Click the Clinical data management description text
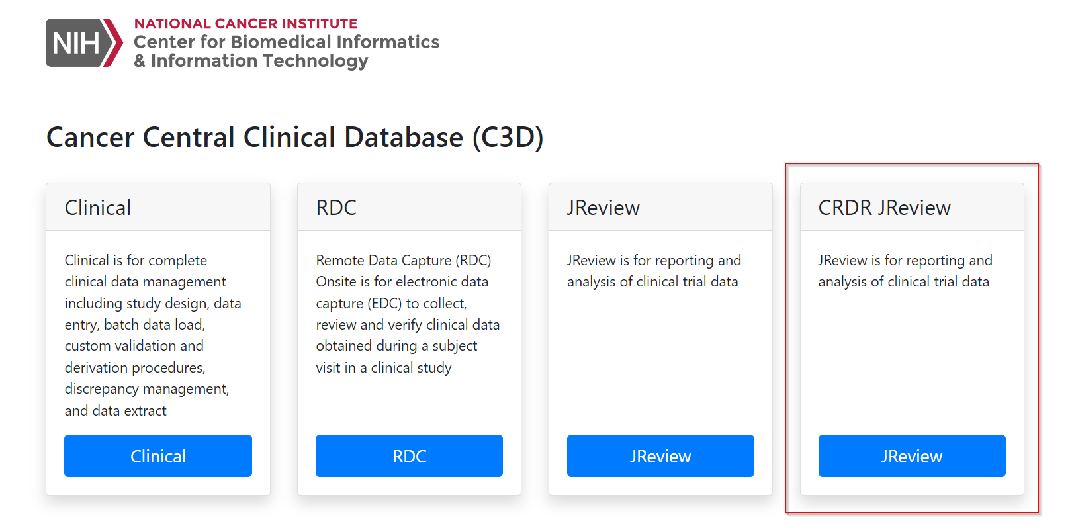The height and width of the screenshot is (528, 1070). coord(153,335)
